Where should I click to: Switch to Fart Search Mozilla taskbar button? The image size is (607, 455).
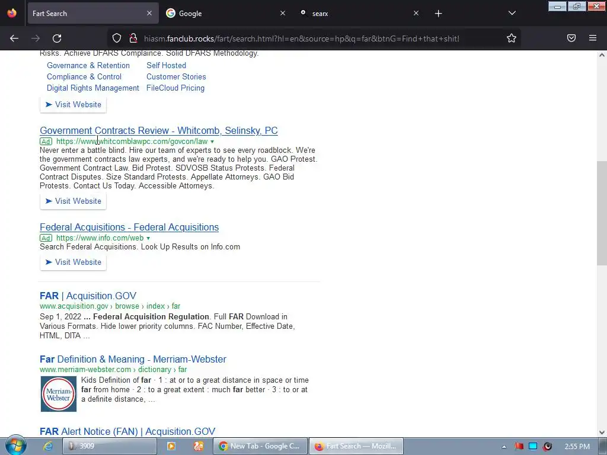(x=356, y=446)
